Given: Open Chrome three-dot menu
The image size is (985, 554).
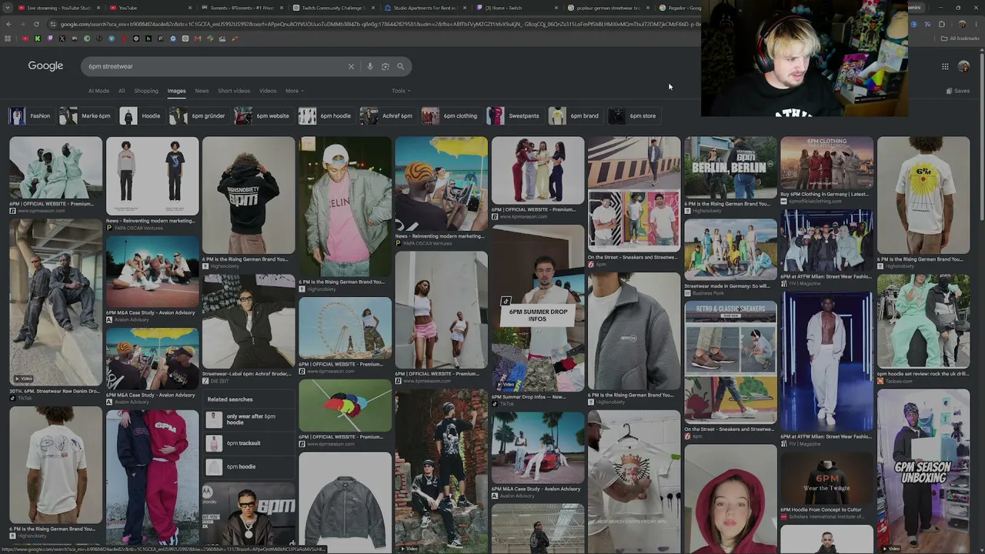Looking at the screenshot, I should 977,24.
